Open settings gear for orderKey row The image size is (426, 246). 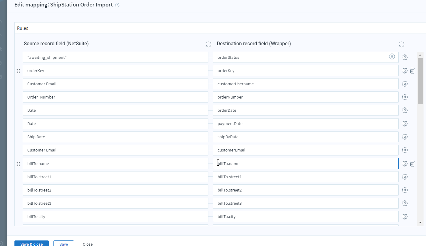point(405,71)
